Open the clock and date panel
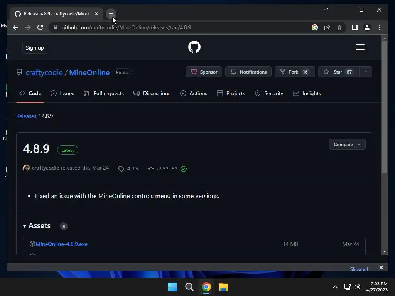Image resolution: width=395 pixels, height=296 pixels. coord(377,287)
